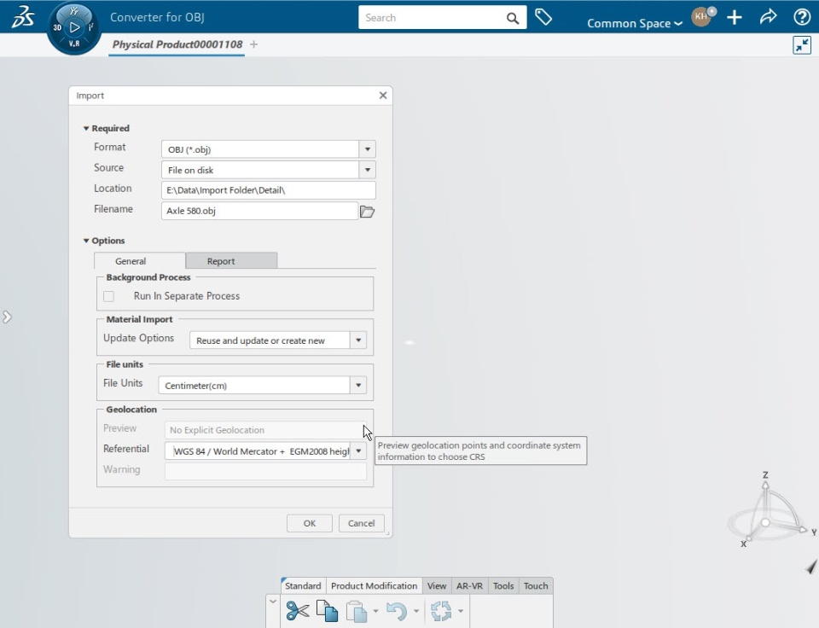Image resolution: width=819 pixels, height=628 pixels.
Task: Open the 3D compass play button
Action: click(75, 27)
